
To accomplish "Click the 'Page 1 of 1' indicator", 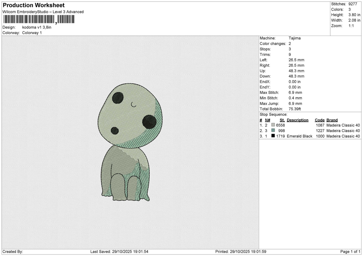I will pos(350,252).
